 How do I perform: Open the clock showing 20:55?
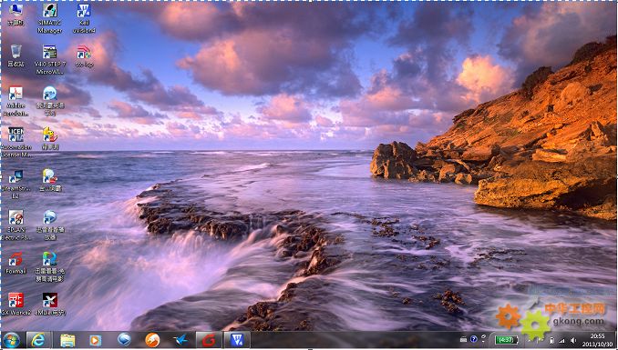[597, 340]
